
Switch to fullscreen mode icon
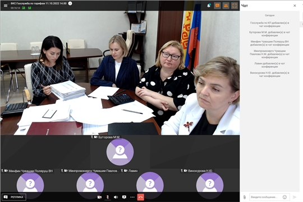click(x=235, y=6)
